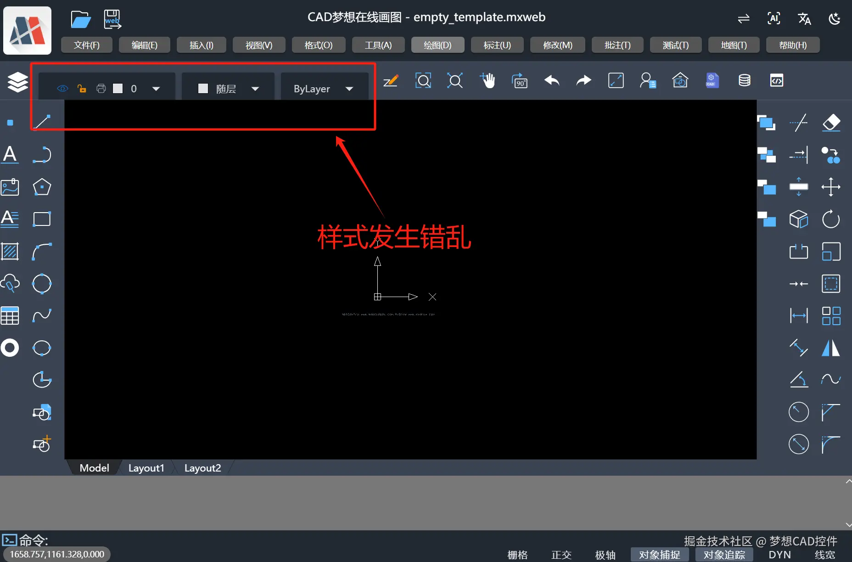Viewport: 852px width, 562px height.
Task: Select the Line drawing tool
Action: click(x=42, y=122)
